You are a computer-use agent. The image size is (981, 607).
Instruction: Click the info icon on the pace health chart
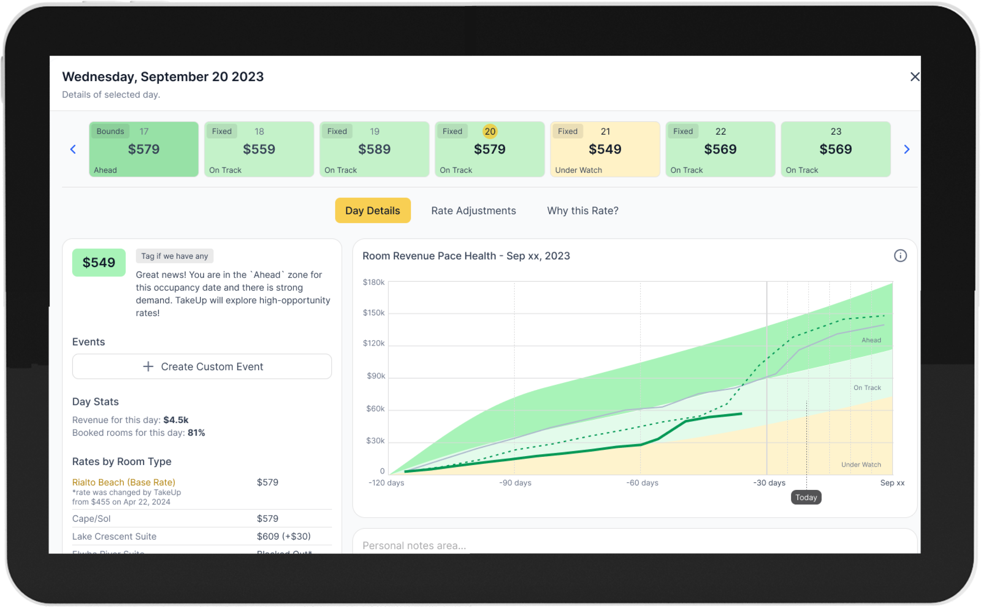coord(900,256)
